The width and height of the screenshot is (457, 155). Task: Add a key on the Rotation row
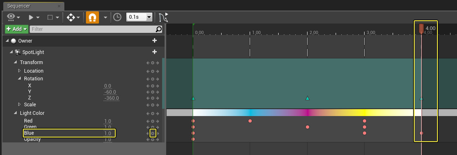[152, 79]
